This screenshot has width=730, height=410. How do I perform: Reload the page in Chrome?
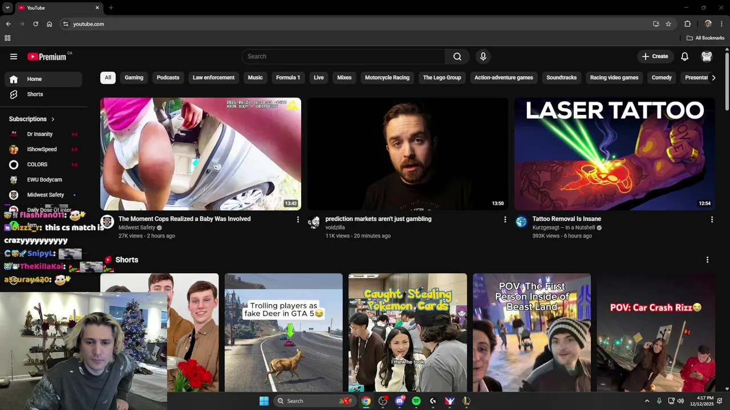pyautogui.click(x=35, y=24)
